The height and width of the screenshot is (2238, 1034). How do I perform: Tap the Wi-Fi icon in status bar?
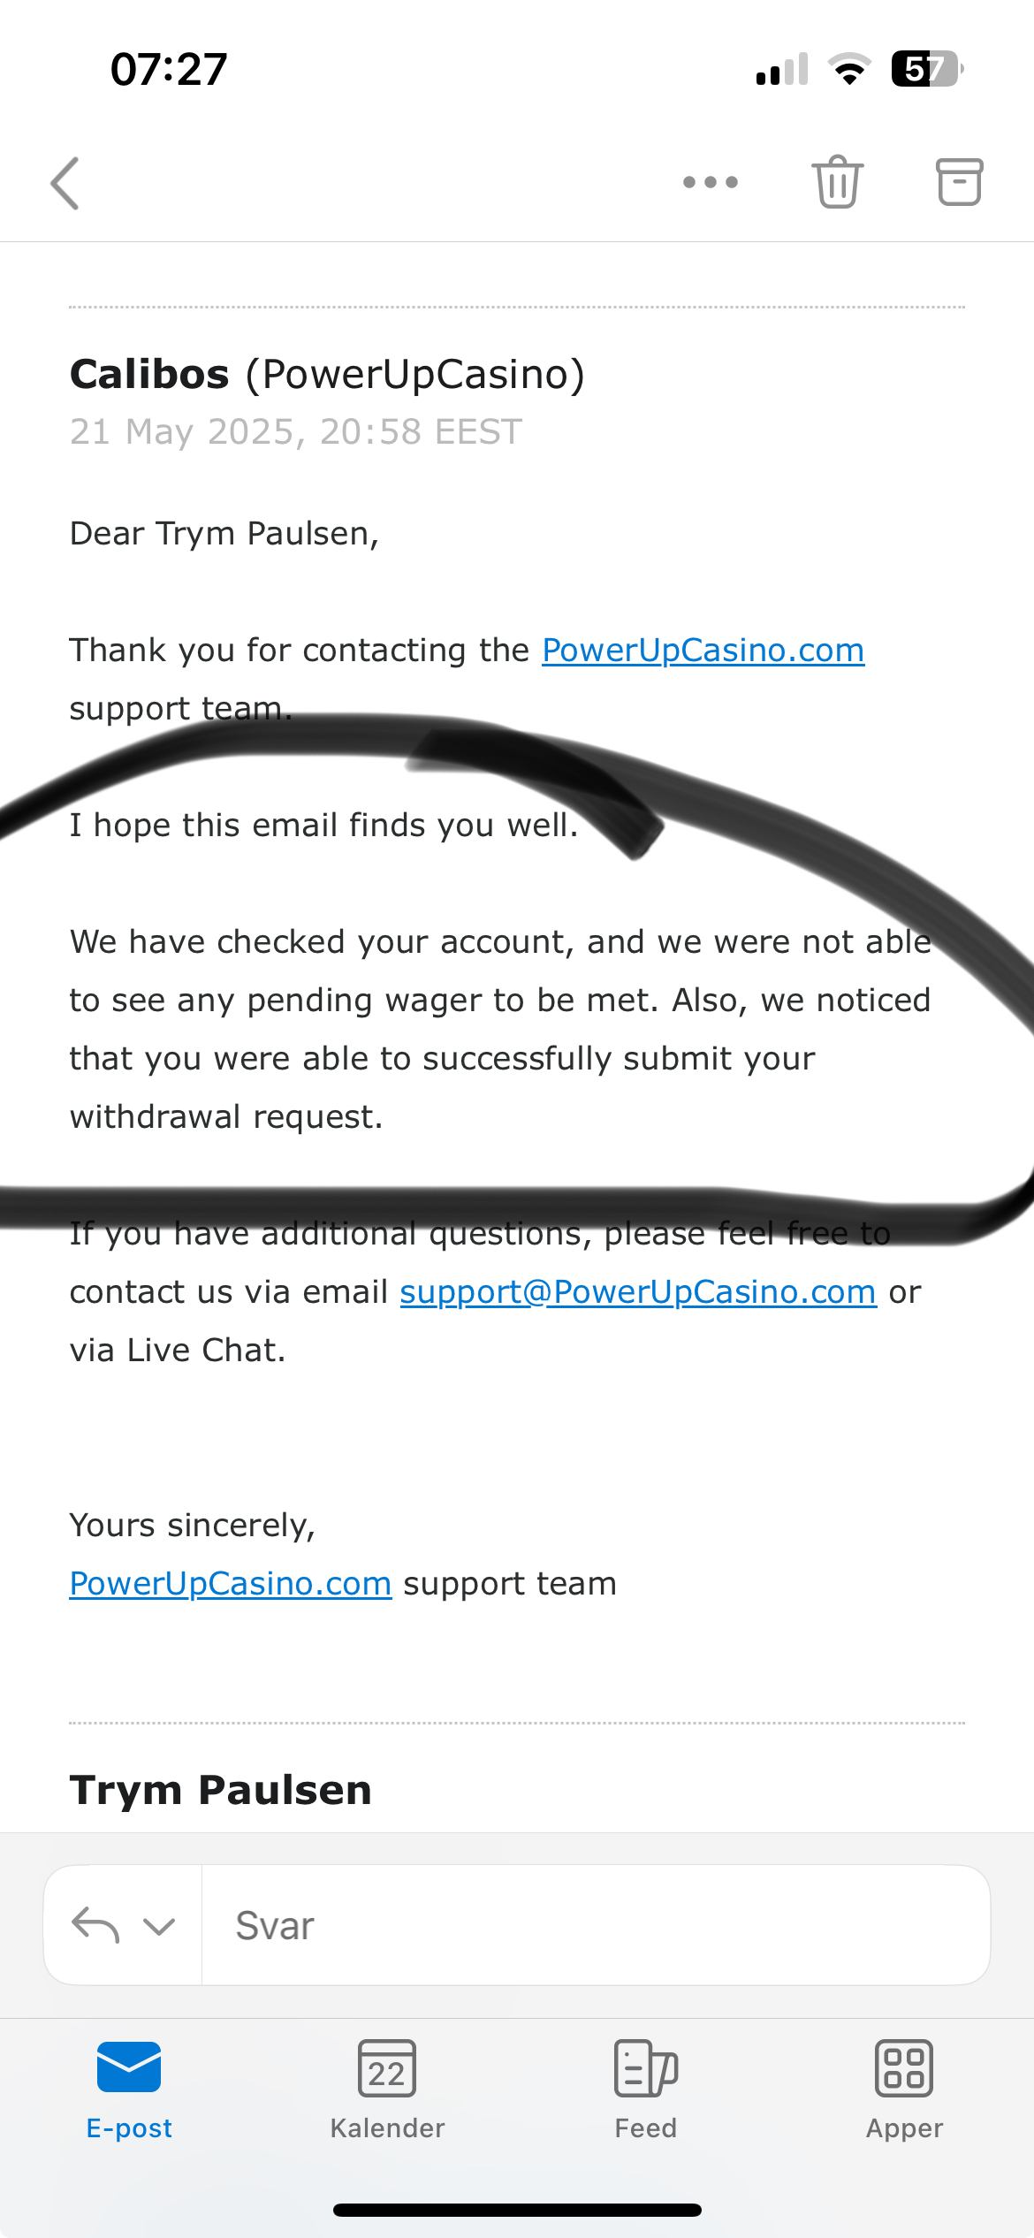point(849,69)
